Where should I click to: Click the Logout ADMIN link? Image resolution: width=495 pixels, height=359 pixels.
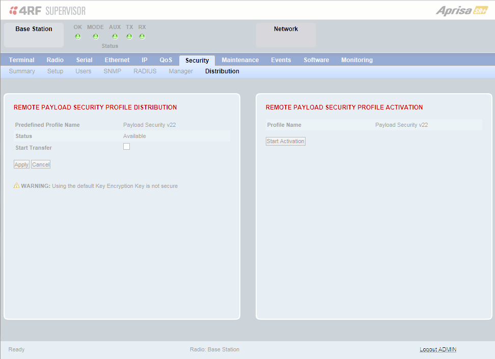438,349
